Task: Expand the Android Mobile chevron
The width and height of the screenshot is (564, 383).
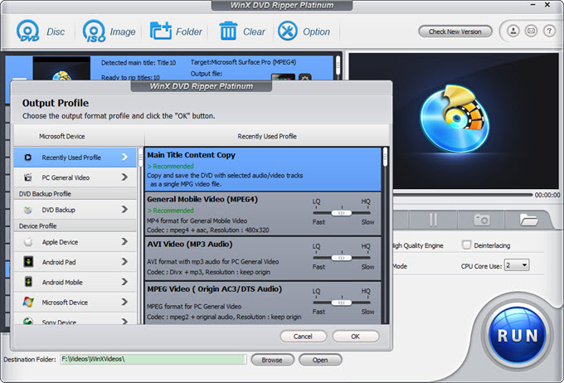Action: 124,282
